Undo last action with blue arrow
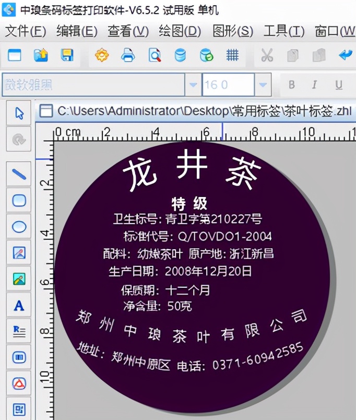 tap(345, 55)
